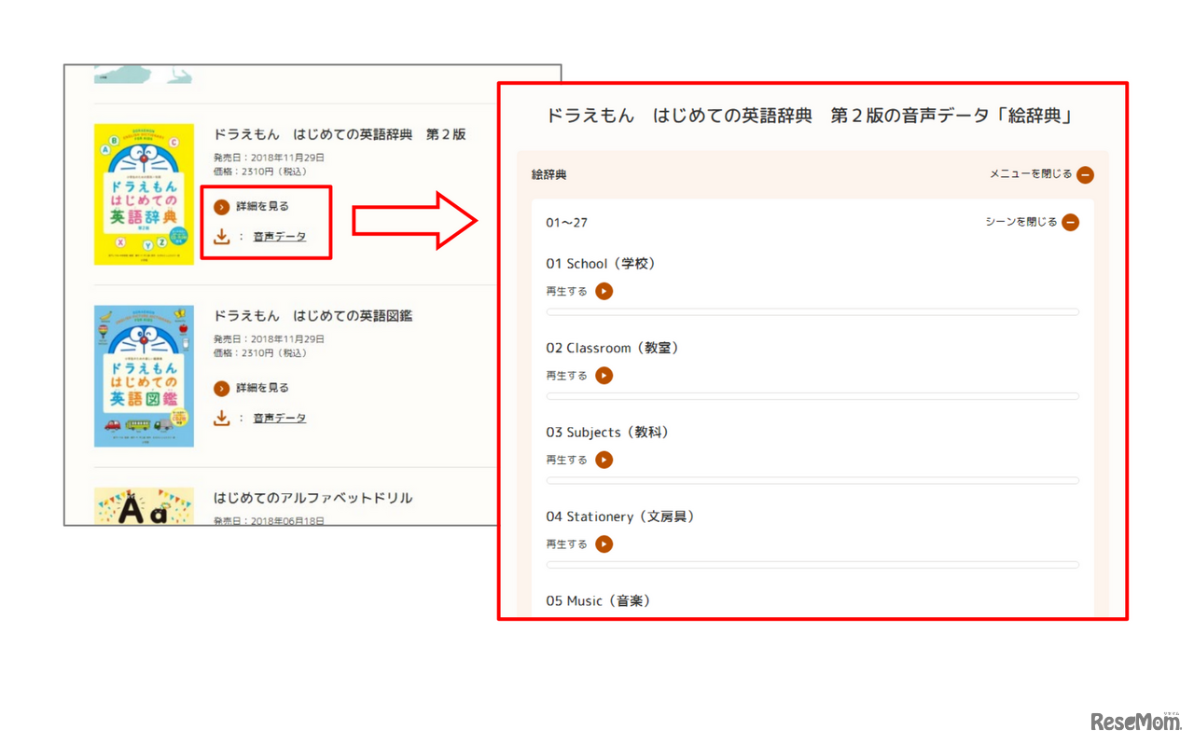Image resolution: width=1194 pixels, height=743 pixels.
Task: Click the 04 Stationery（文房具） track title
Action: (x=620, y=516)
